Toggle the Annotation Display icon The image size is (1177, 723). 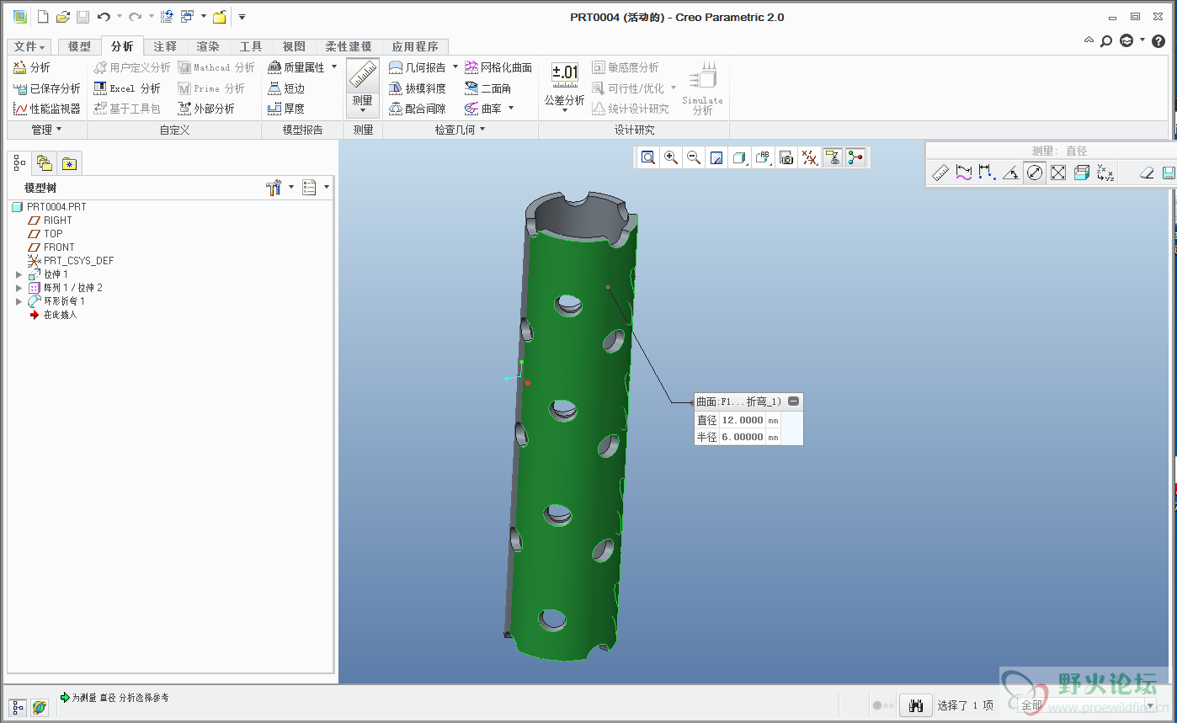833,157
